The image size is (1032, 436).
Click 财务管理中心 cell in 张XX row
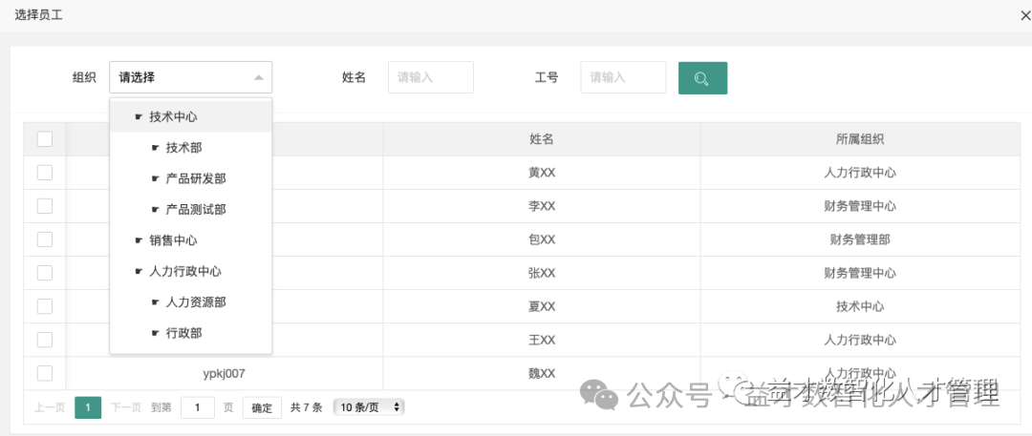tap(860, 273)
